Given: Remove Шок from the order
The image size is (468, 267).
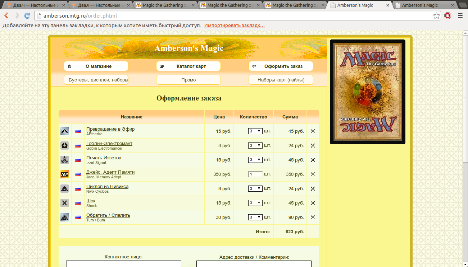Looking at the screenshot, I should (x=313, y=203).
